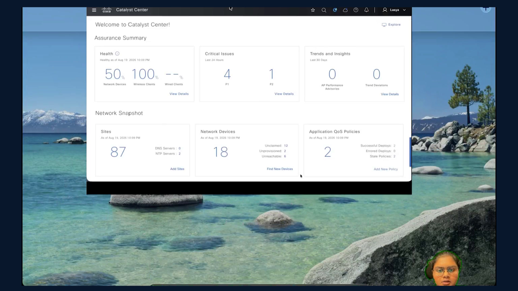Click Find New Devices link
518x291 pixels.
280,169
